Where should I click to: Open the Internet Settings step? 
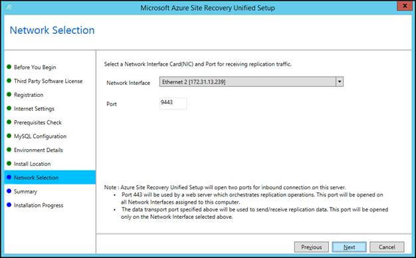[x=34, y=109]
